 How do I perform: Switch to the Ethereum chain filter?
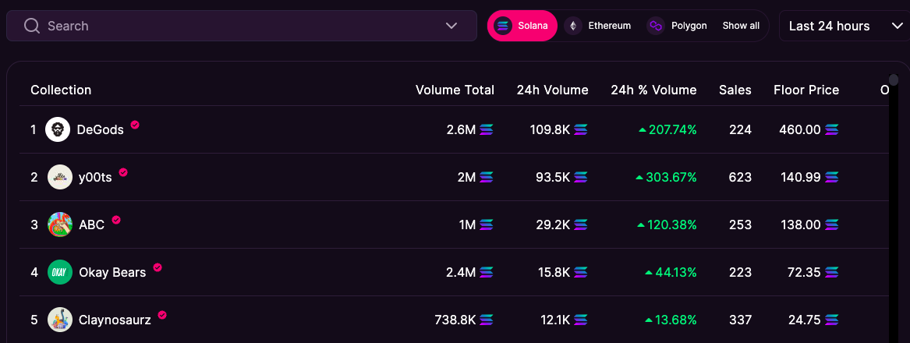pyautogui.click(x=599, y=26)
